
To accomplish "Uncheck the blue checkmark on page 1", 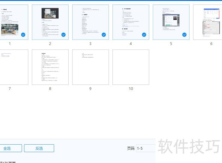I will pos(23,35).
